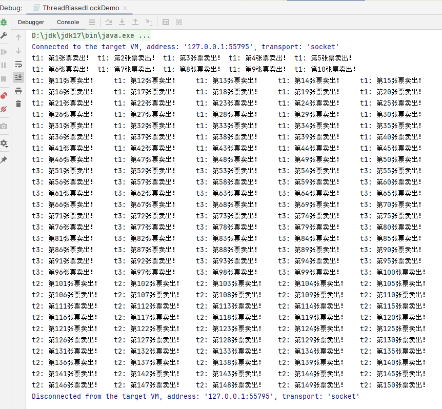Click the 'Disconnected from the target VM' line
442x409 pixels.
pyautogui.click(x=195, y=396)
